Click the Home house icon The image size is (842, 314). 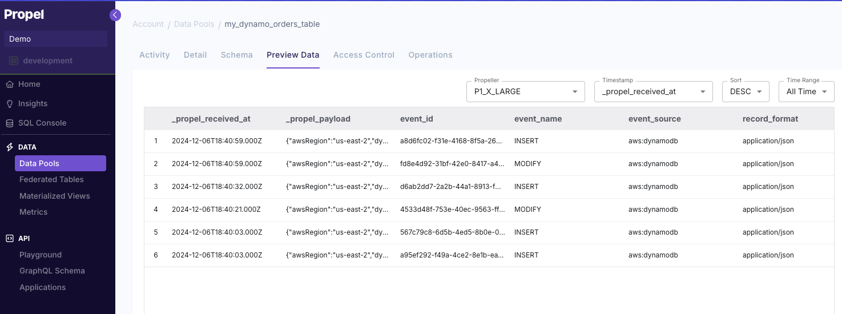9,84
